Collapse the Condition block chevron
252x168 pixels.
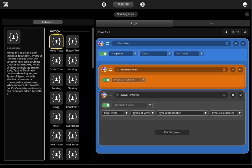pyautogui.click(x=243, y=43)
